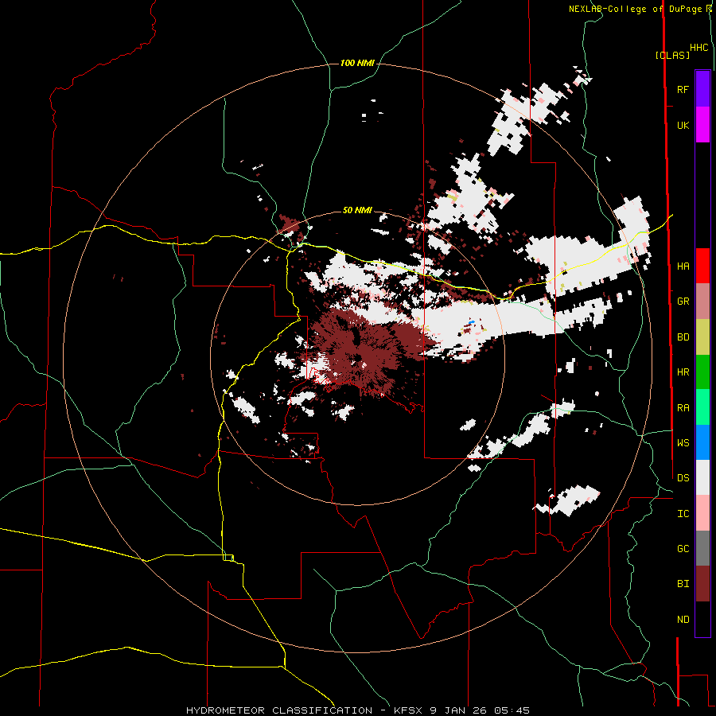
Task: Click the HYDROMETEOR CLASSIFICATION title text
Action: (279, 710)
